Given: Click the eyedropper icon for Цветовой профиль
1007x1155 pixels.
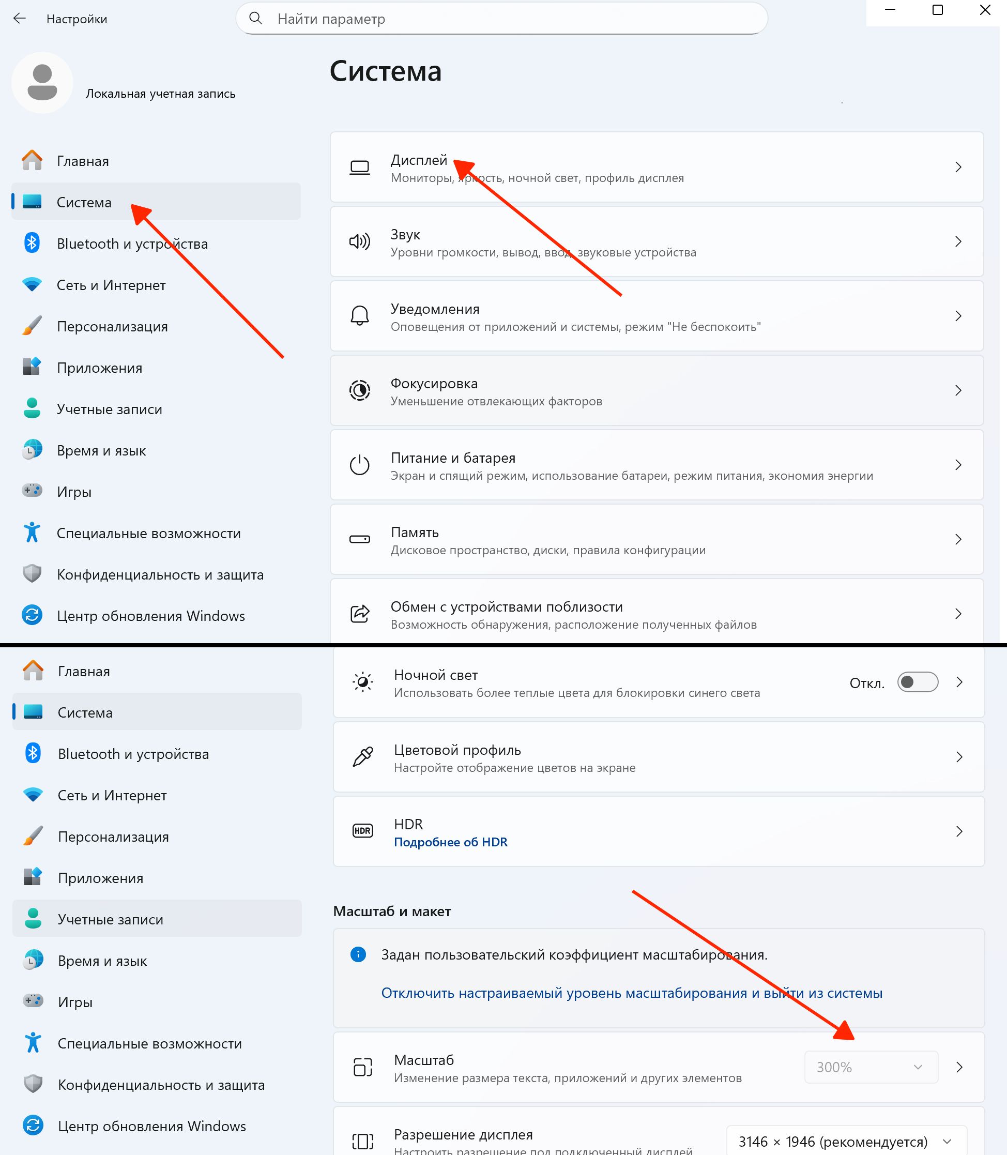Looking at the screenshot, I should click(x=362, y=756).
